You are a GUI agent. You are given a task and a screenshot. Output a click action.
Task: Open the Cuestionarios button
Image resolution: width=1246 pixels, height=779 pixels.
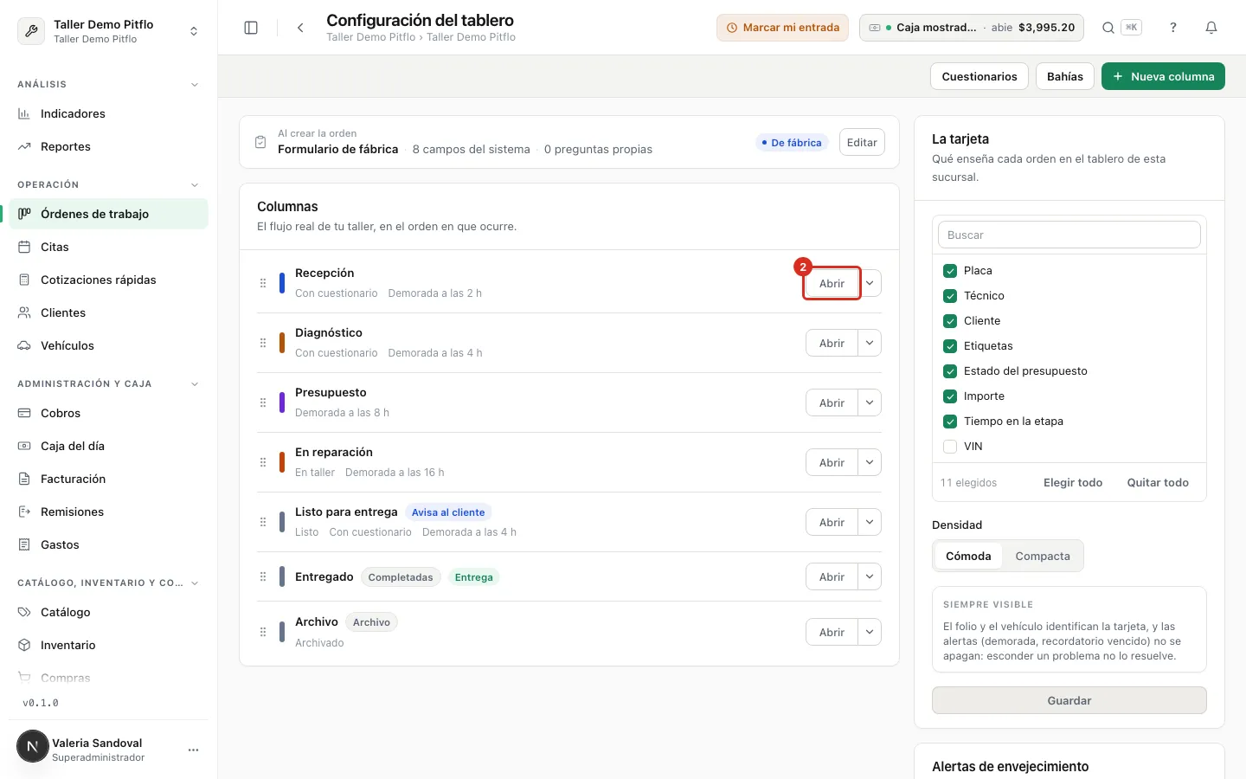979,76
